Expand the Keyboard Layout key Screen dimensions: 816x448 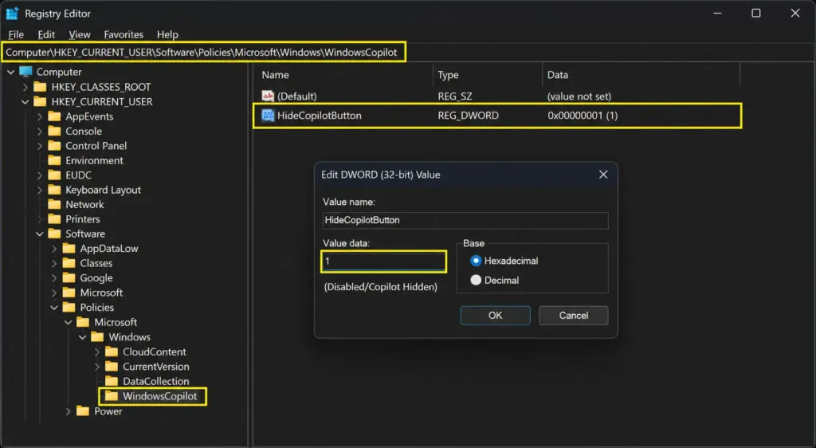click(x=40, y=190)
